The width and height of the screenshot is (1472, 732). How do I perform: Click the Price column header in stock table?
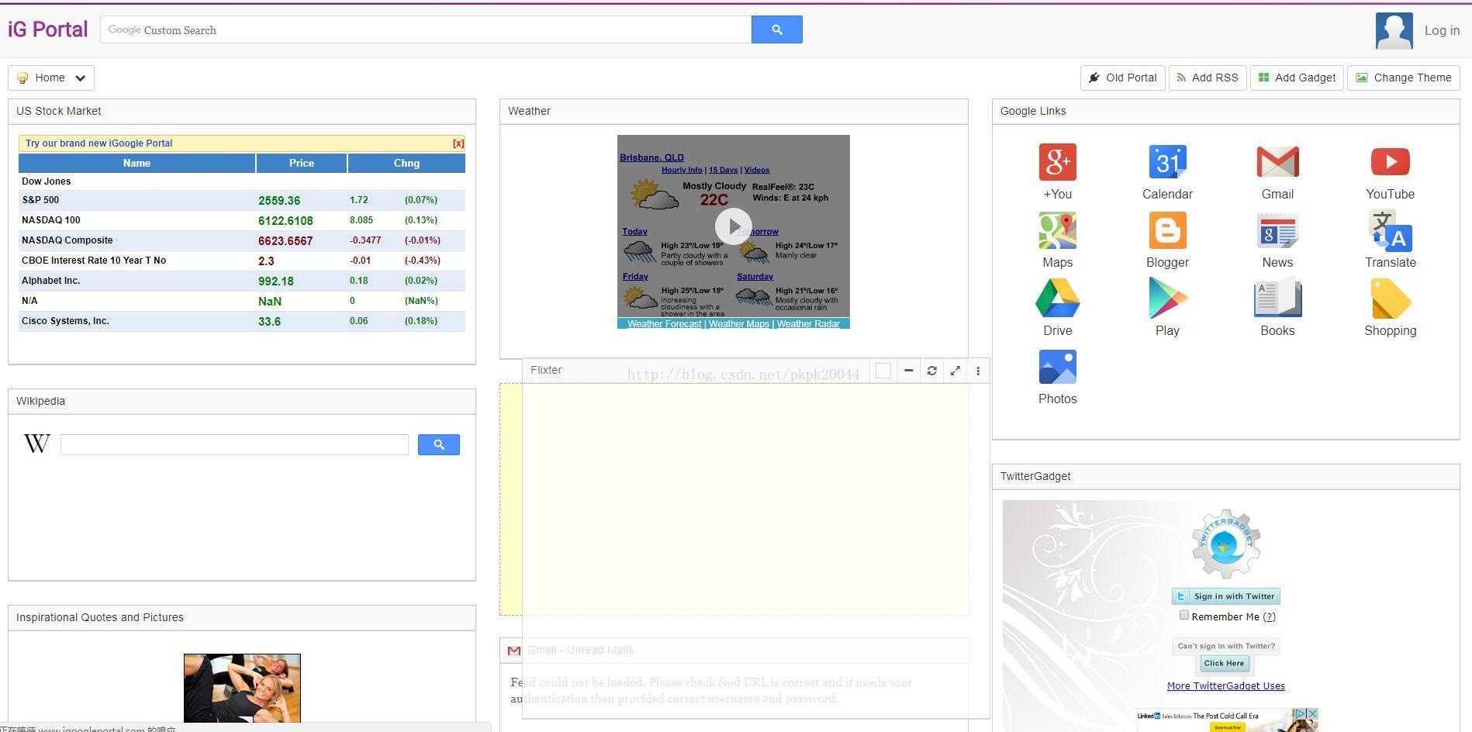pos(302,163)
